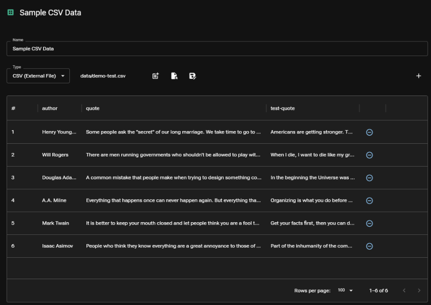
Task: Click the file remove icon with X
Action: pyautogui.click(x=174, y=76)
